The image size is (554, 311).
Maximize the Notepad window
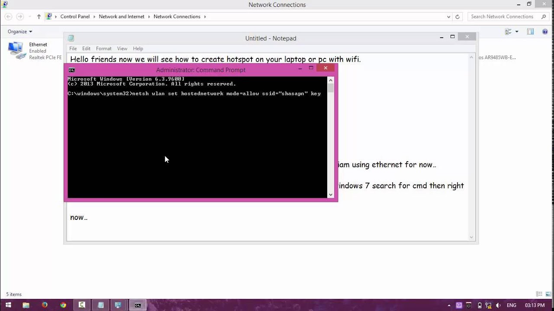pyautogui.click(x=453, y=37)
